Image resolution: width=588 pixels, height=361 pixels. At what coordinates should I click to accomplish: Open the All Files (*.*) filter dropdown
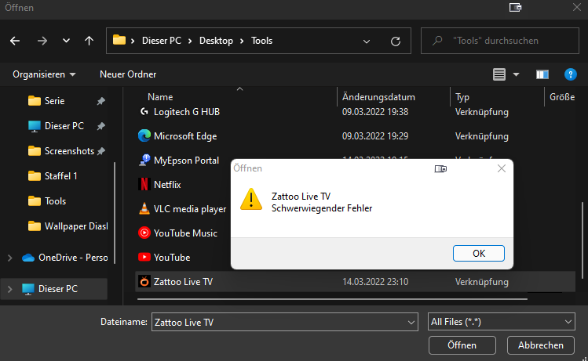(x=501, y=322)
